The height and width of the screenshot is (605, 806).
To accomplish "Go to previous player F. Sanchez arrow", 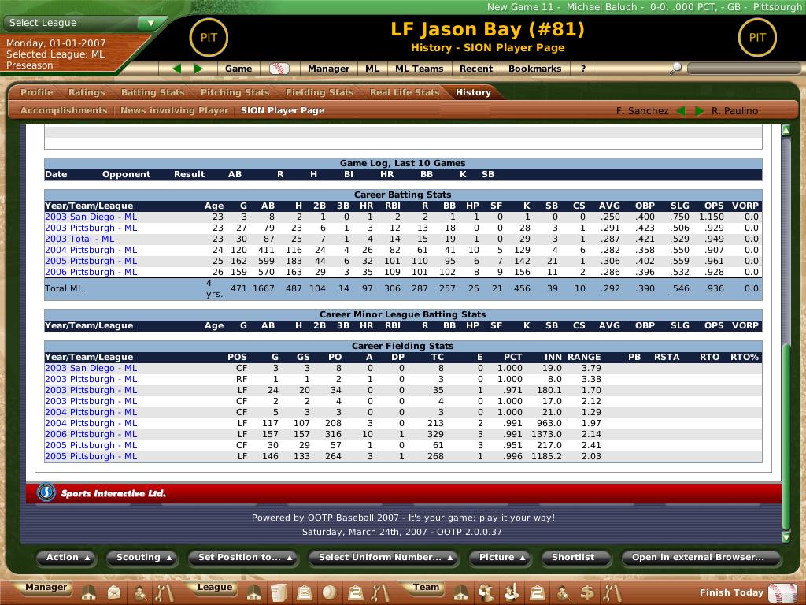I will click(x=680, y=111).
